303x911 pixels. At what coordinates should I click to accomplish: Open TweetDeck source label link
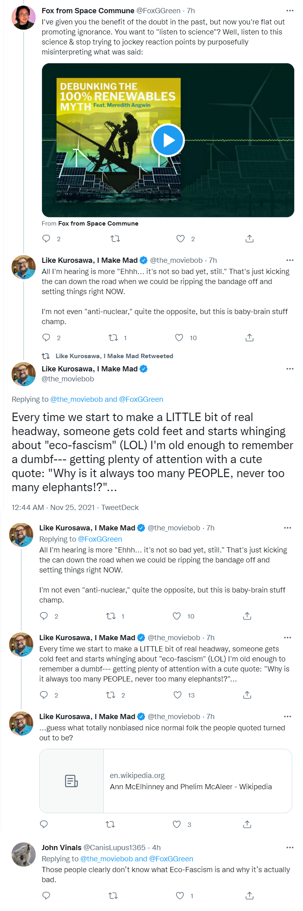point(120,508)
